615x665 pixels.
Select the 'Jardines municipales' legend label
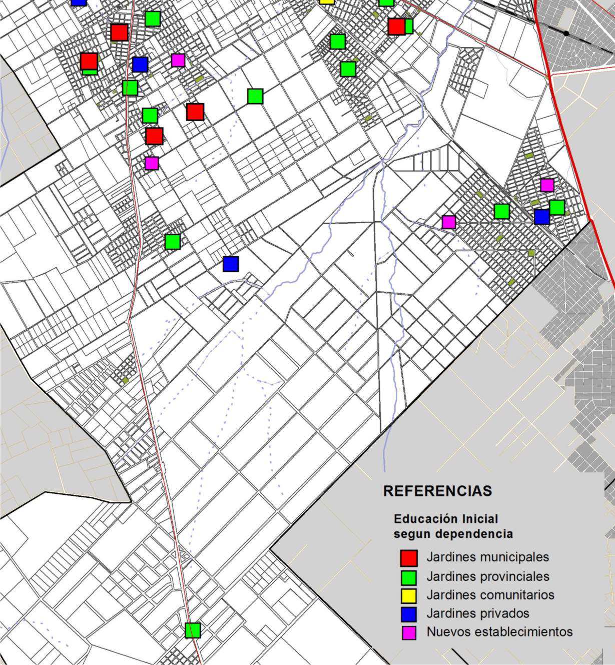click(x=487, y=557)
